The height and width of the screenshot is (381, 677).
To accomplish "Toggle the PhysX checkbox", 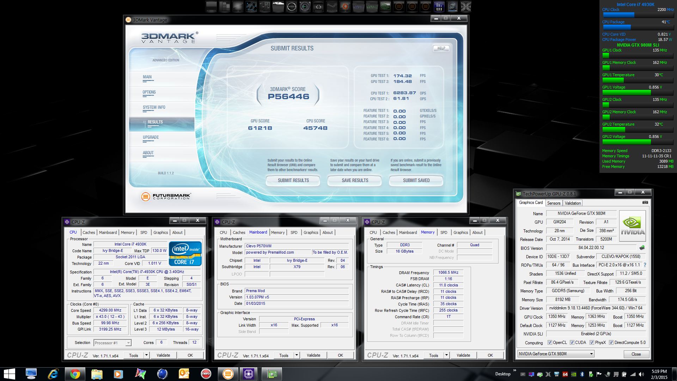I will (592, 343).
